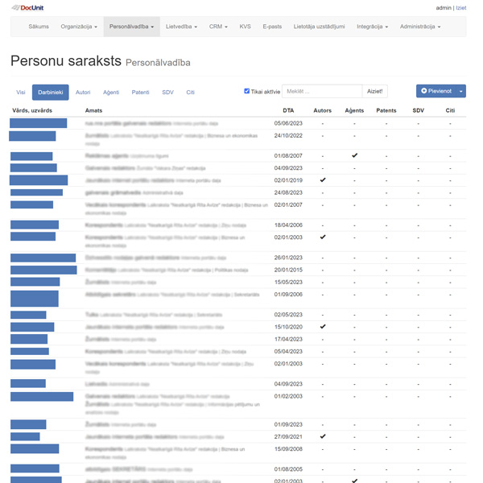Screen dimensions: 483x483
Task: Click Autors checkmark in second 02/01/2003 row
Action: (323, 237)
